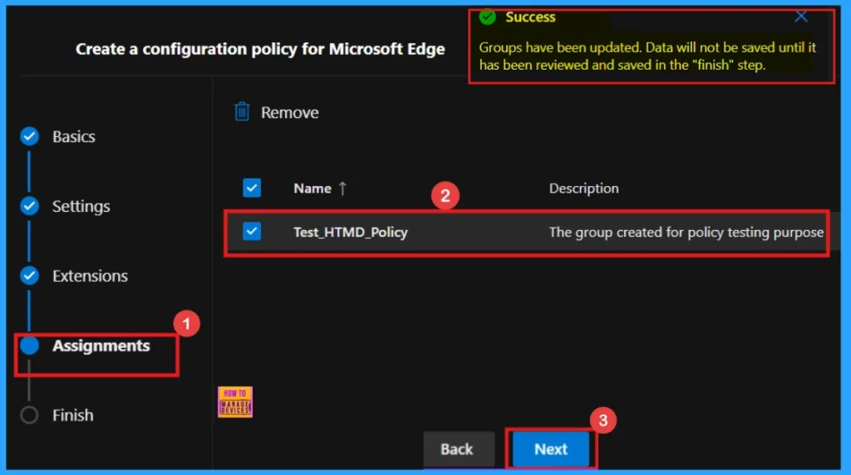The image size is (851, 475).
Task: Uncheck the Test_HTMD_Policy row checkbox
Action: [x=252, y=232]
